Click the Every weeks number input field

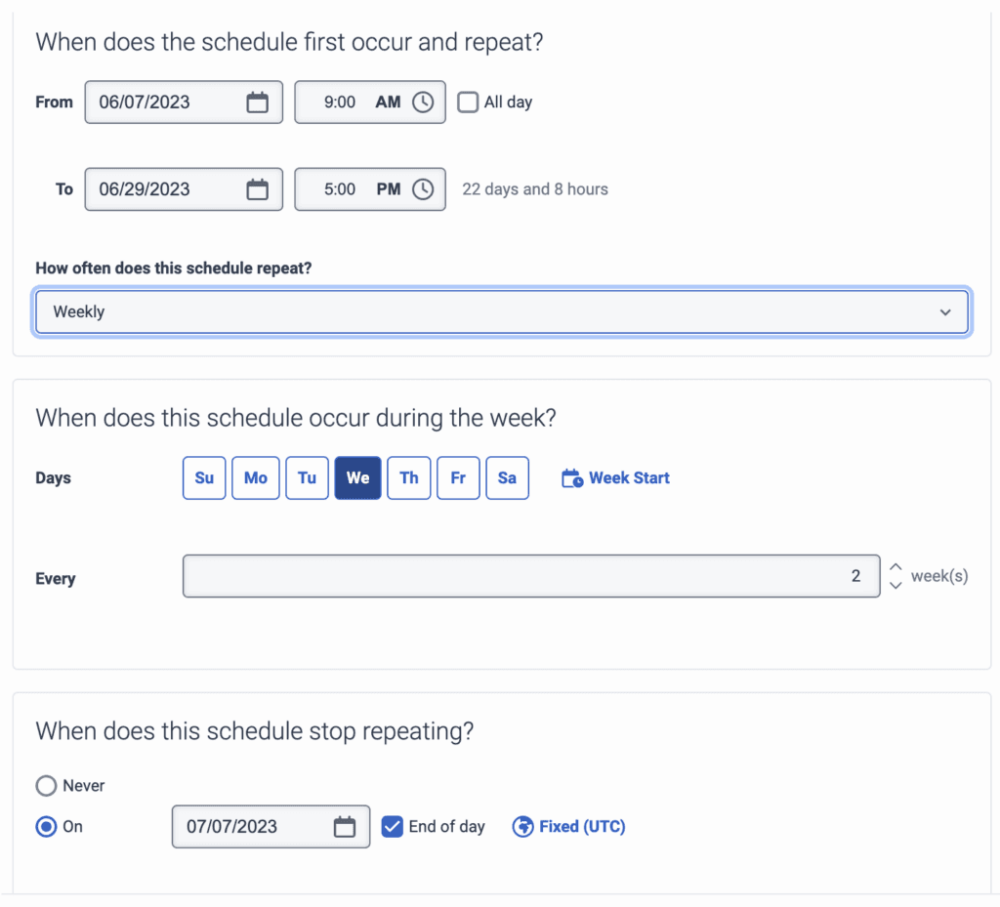click(530, 576)
